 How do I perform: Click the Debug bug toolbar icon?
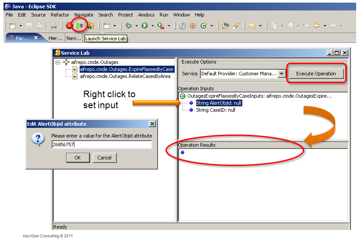(x=129, y=26)
